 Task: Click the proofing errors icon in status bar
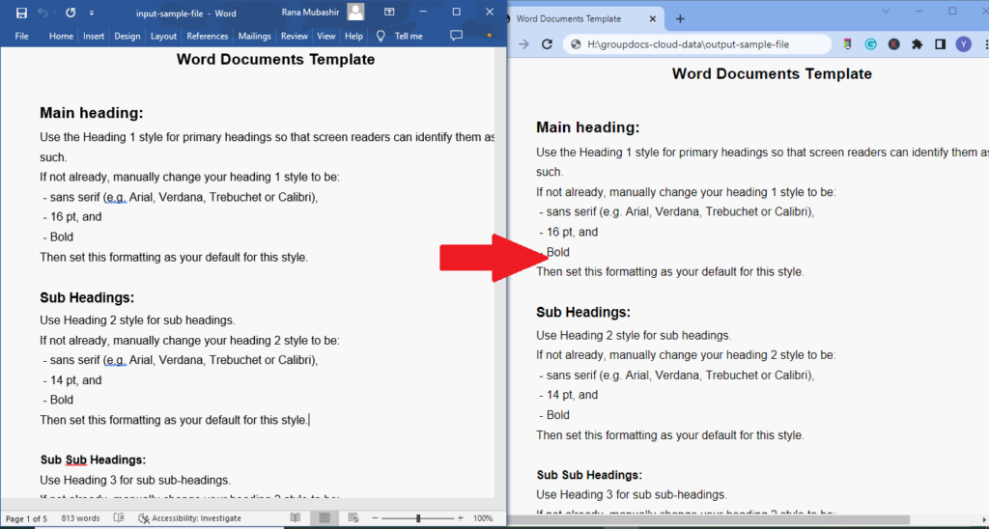coord(119,518)
